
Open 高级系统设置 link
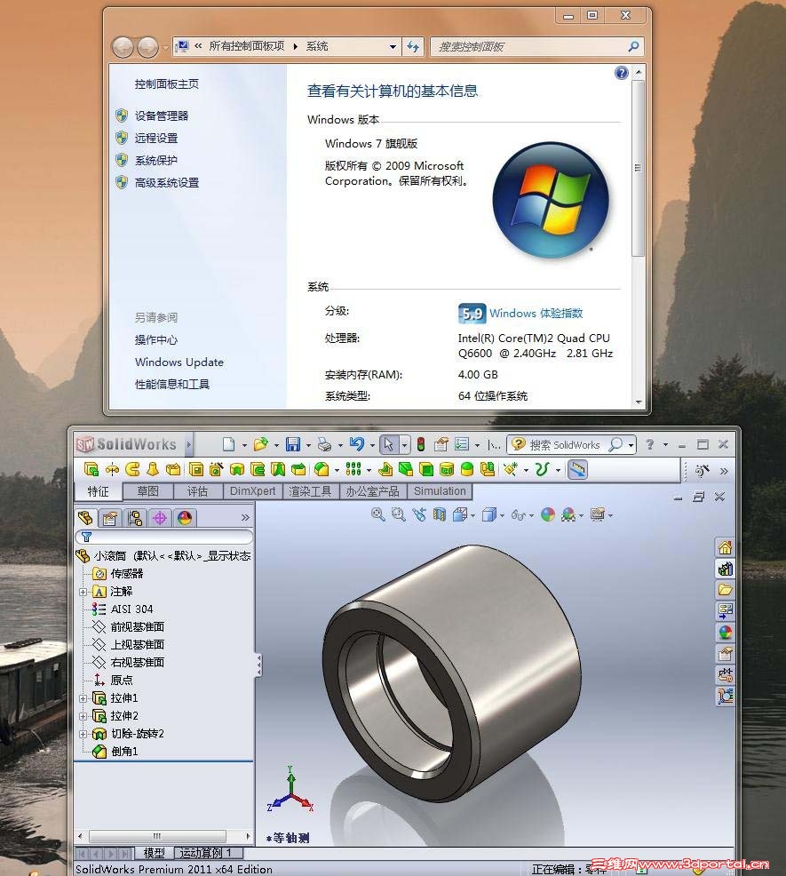pos(166,183)
